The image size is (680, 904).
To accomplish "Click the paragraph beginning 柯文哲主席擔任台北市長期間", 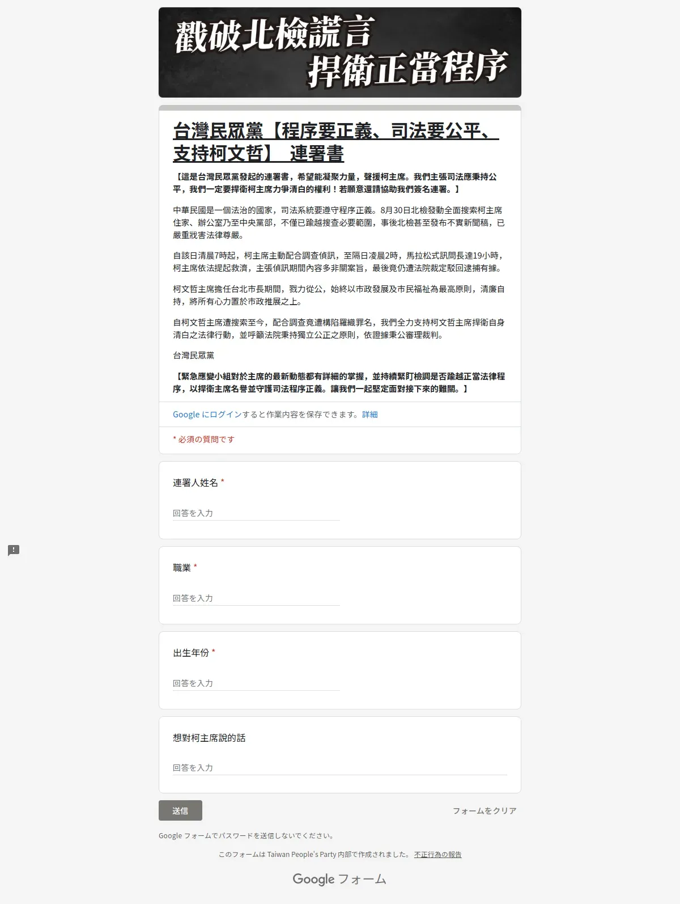I will tap(339, 295).
